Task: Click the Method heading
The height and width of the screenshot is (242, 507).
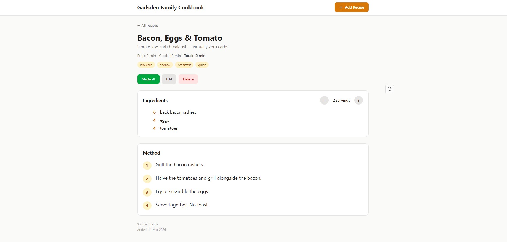Action: (x=151, y=153)
